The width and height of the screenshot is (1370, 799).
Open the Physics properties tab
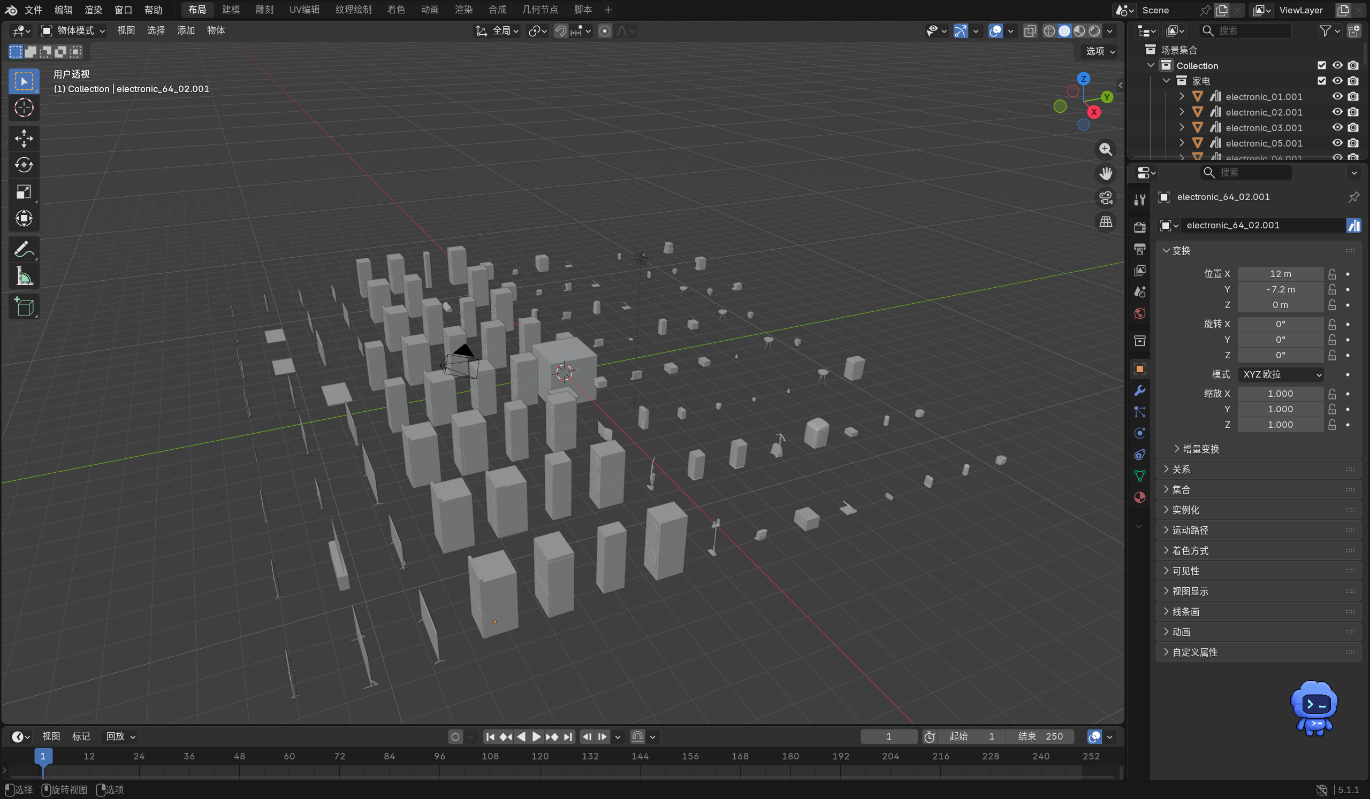[1139, 433]
